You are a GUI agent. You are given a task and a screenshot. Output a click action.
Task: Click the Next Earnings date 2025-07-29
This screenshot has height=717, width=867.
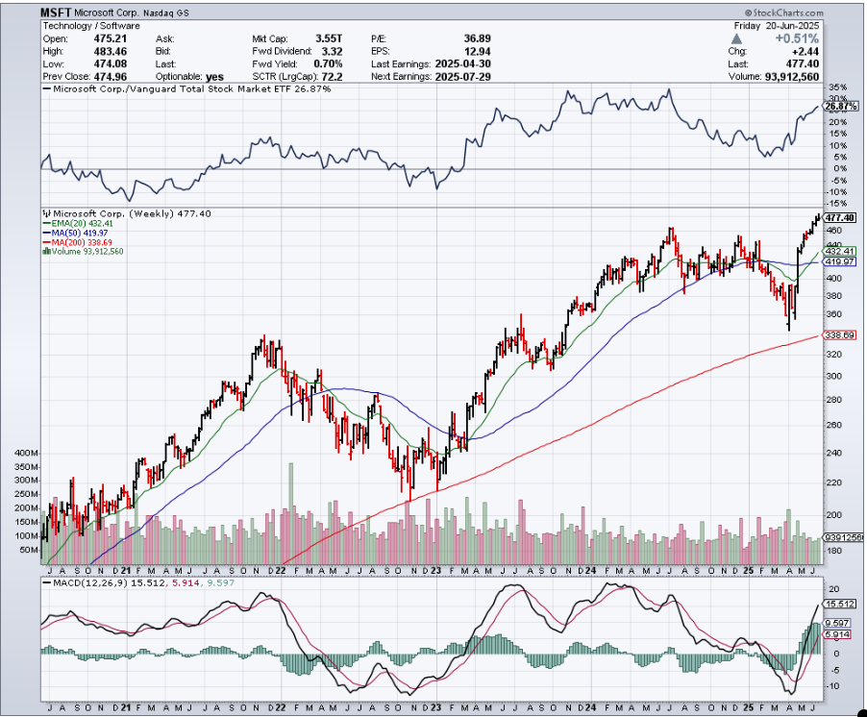(x=462, y=76)
